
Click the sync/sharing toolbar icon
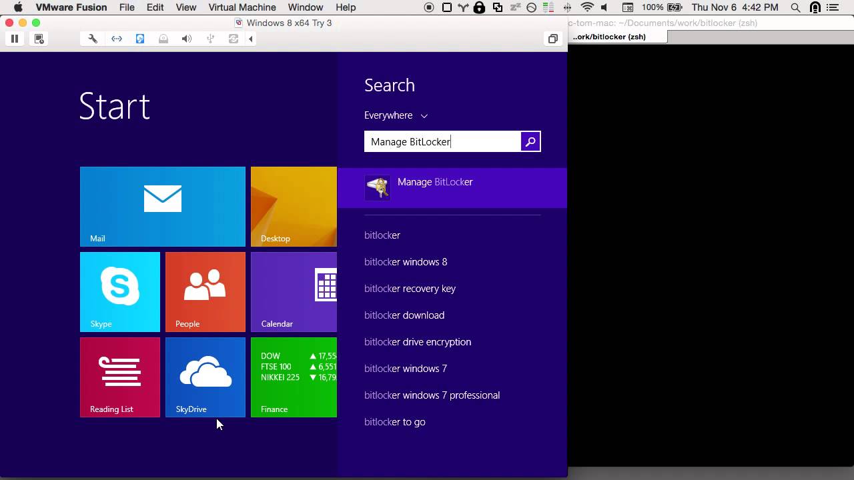[234, 39]
